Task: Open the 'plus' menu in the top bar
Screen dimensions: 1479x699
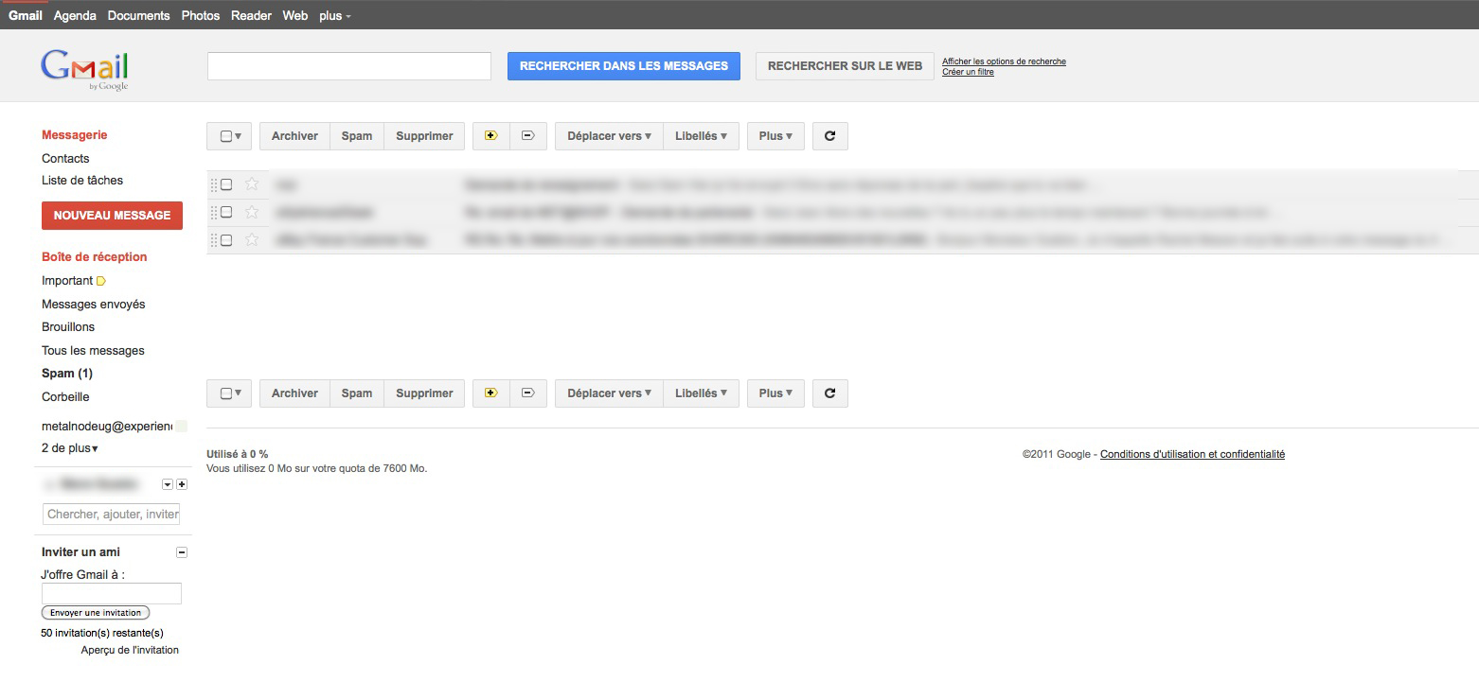Action: 335,15
